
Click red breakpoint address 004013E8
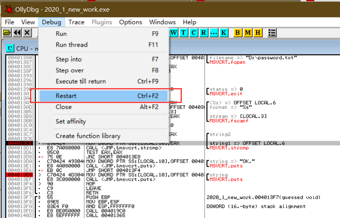[20, 175]
